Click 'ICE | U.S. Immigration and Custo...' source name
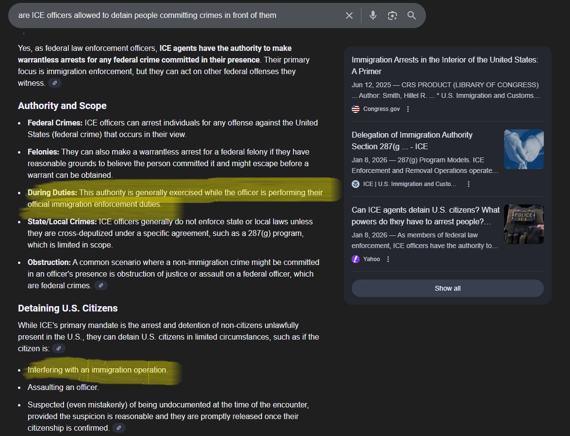This screenshot has width=570, height=436. (x=410, y=184)
